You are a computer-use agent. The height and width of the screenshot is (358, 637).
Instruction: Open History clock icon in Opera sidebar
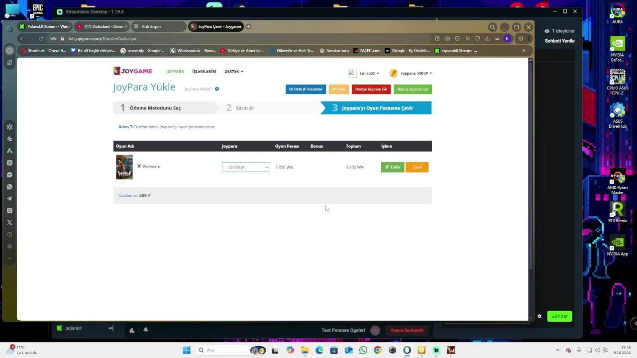click(x=9, y=235)
